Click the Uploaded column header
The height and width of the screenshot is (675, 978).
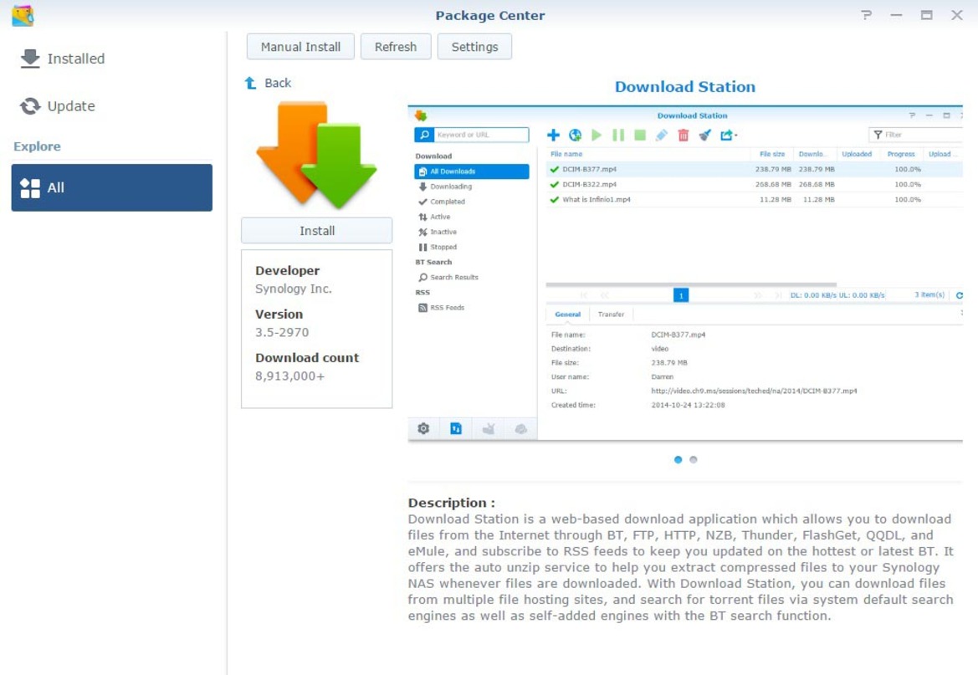[x=857, y=154]
